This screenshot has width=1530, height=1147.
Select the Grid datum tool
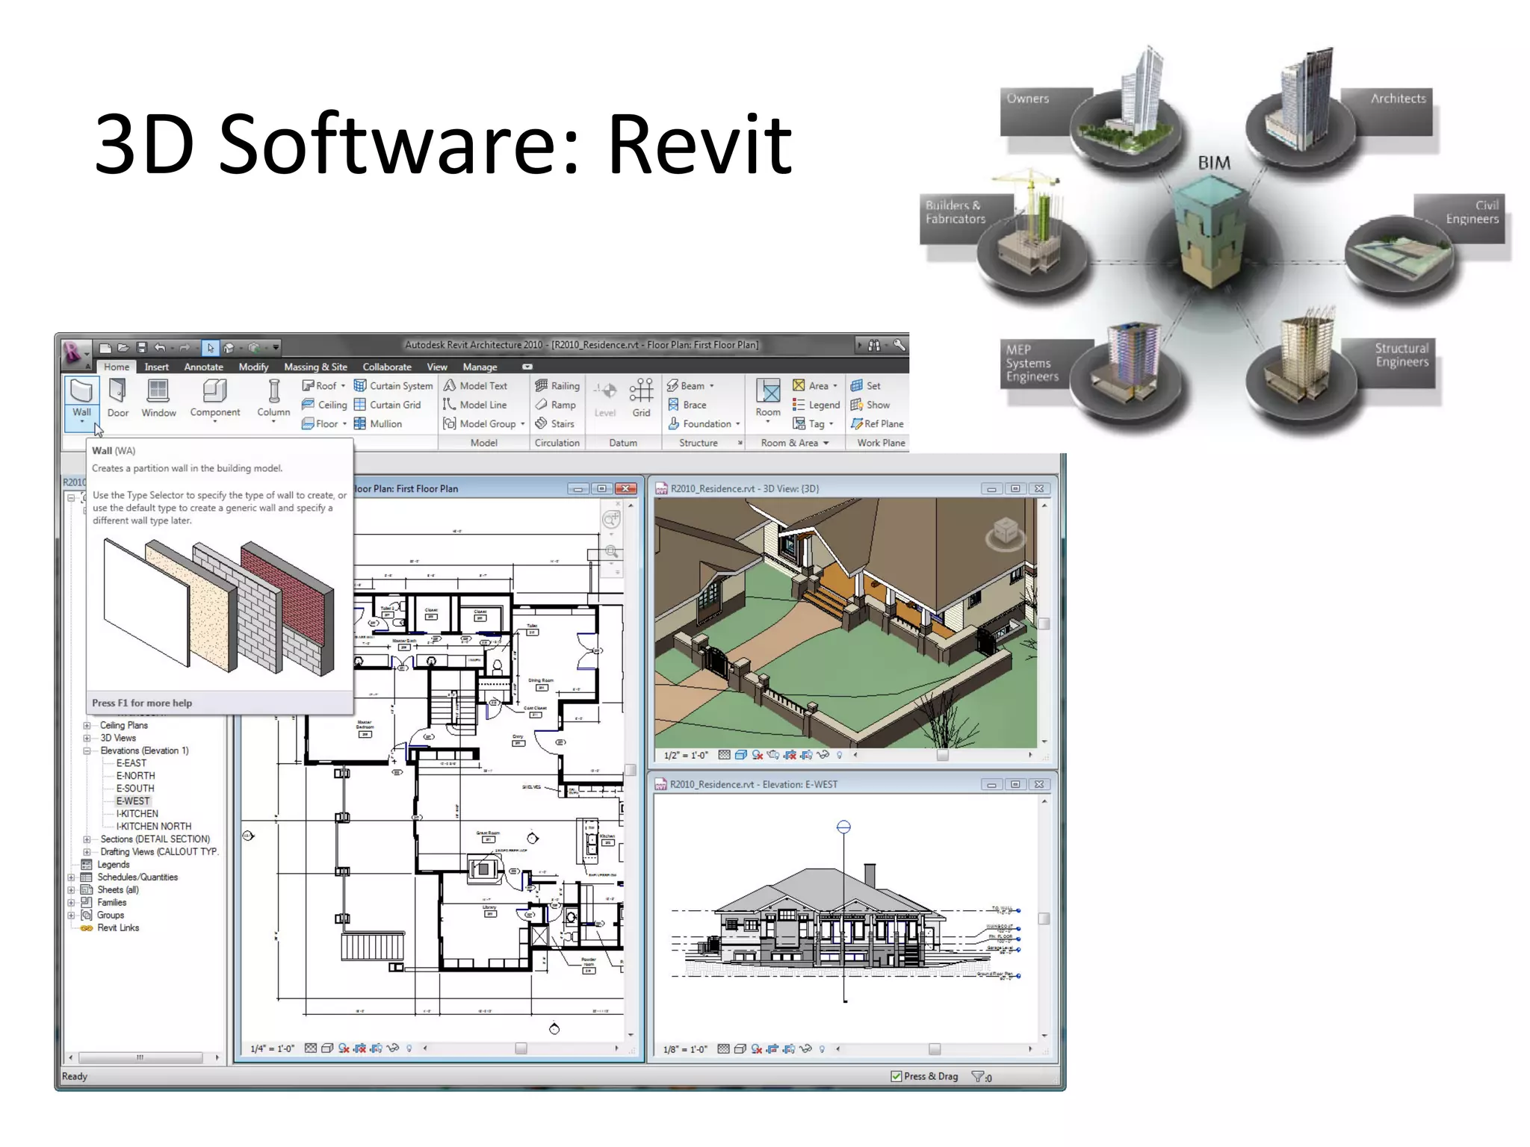click(x=641, y=398)
